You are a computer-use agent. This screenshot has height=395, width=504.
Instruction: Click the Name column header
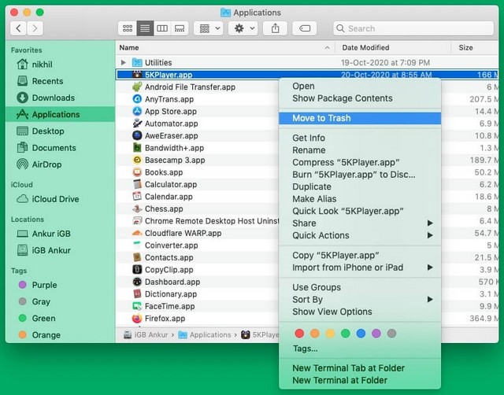[129, 48]
